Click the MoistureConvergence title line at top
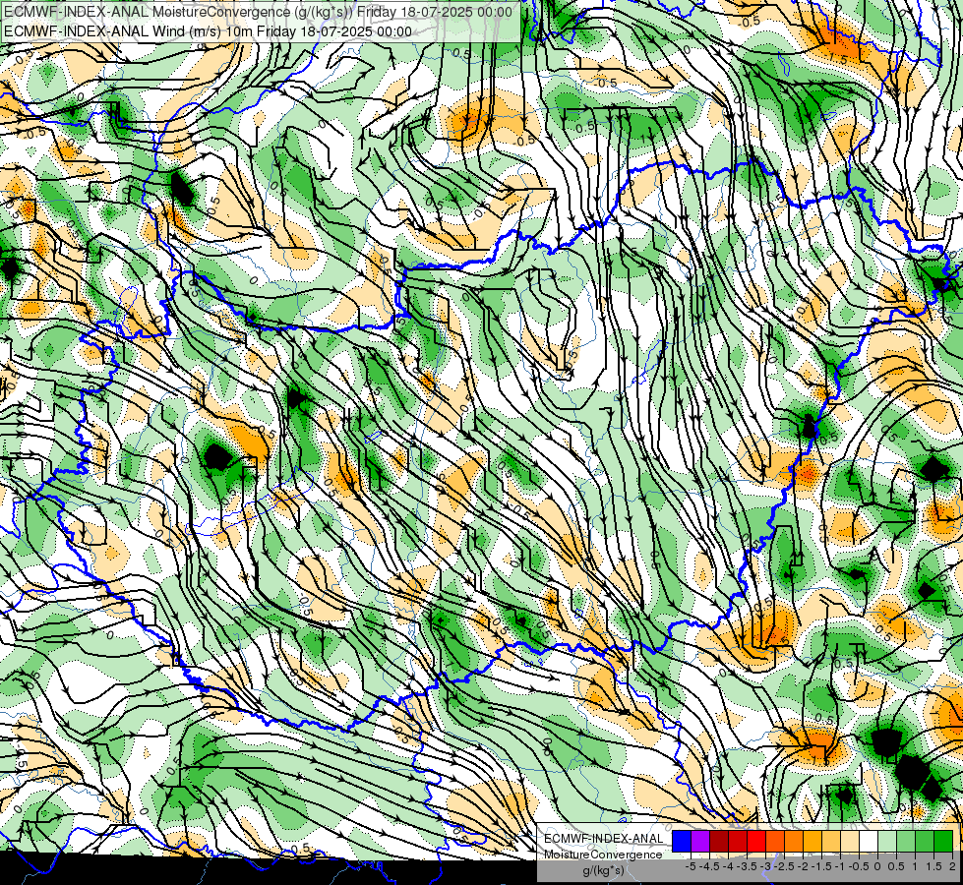 click(258, 12)
